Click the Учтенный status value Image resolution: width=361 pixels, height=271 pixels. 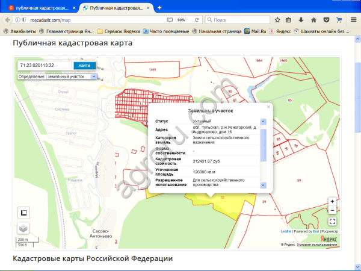click(x=202, y=121)
